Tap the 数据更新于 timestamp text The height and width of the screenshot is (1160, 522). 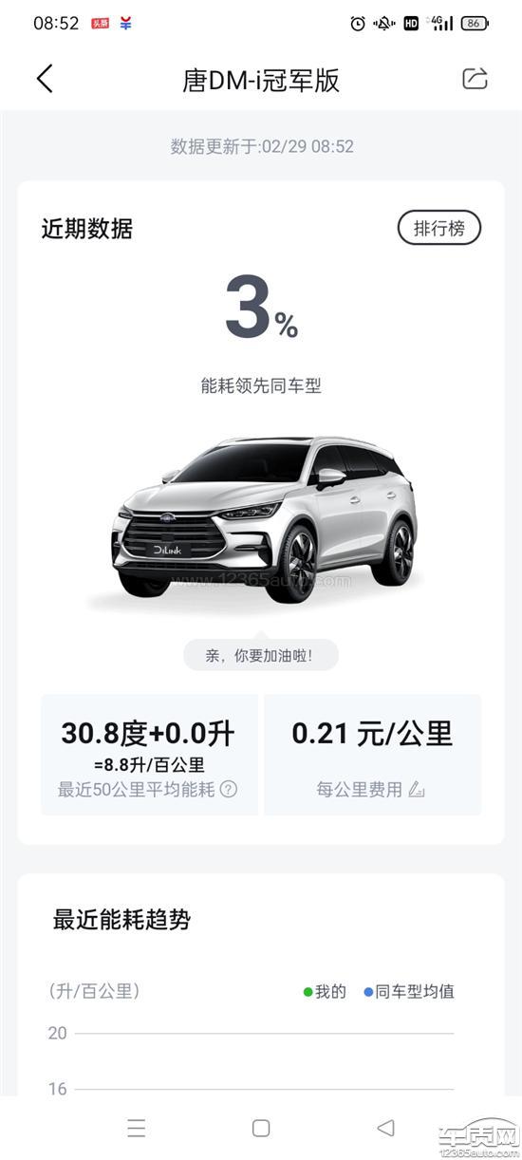[x=262, y=146]
